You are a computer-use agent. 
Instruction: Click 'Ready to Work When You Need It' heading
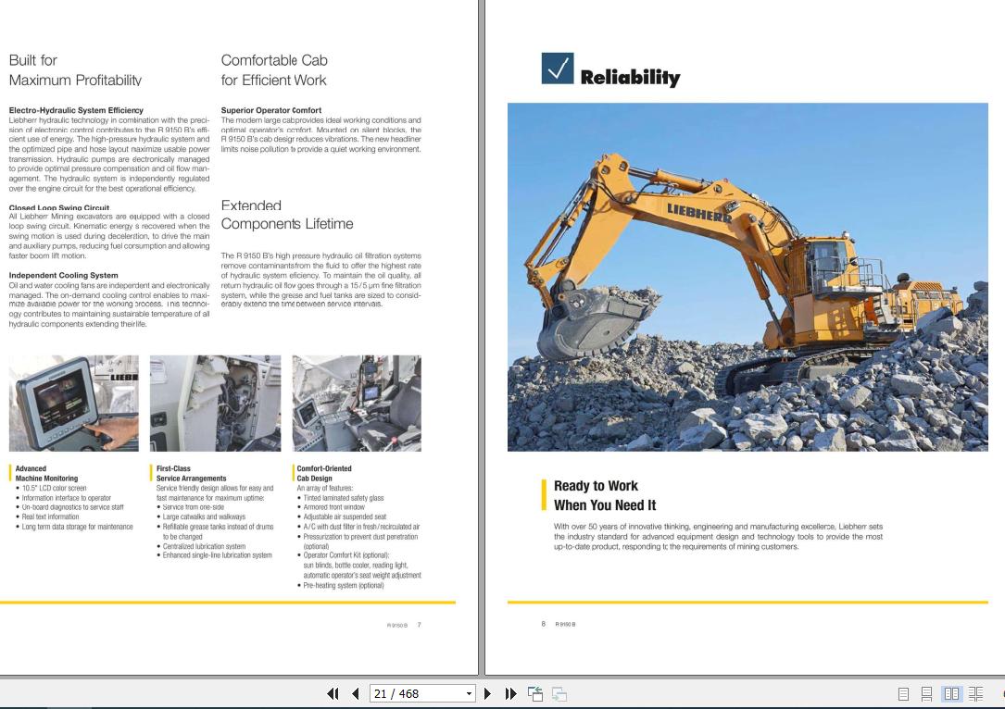tap(605, 495)
